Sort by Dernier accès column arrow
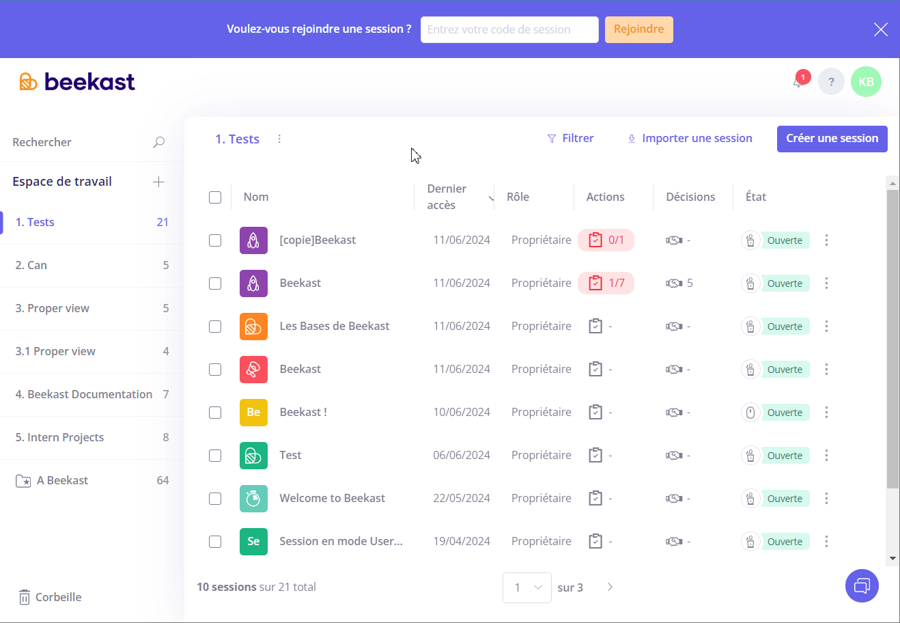 (491, 199)
